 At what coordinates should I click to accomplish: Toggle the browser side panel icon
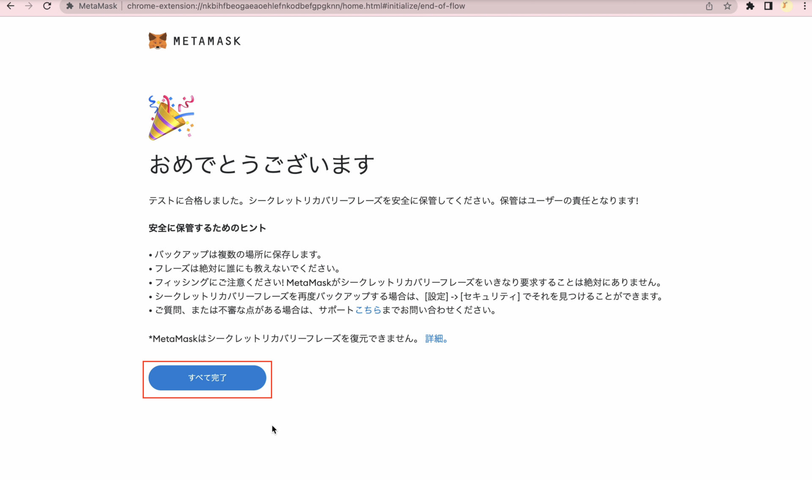tap(768, 6)
